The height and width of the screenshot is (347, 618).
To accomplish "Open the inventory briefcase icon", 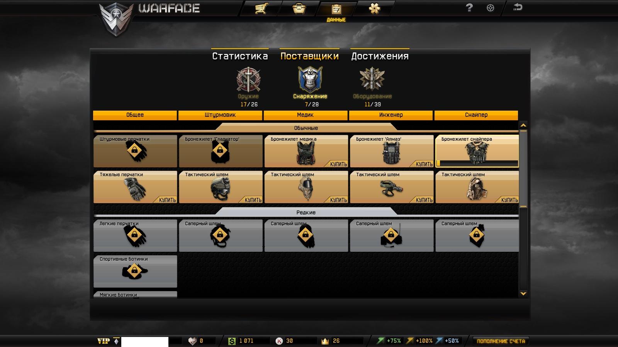I will [x=299, y=8].
